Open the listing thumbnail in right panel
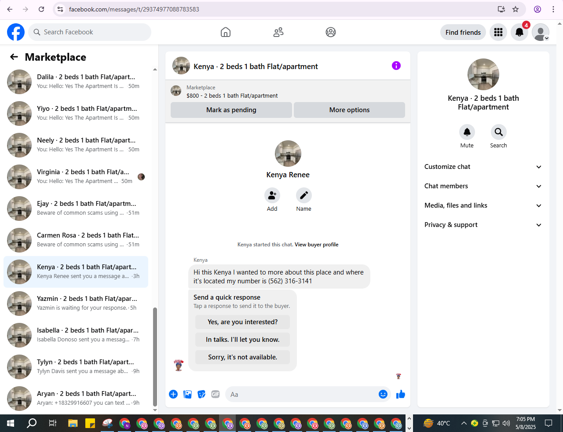 (483, 74)
